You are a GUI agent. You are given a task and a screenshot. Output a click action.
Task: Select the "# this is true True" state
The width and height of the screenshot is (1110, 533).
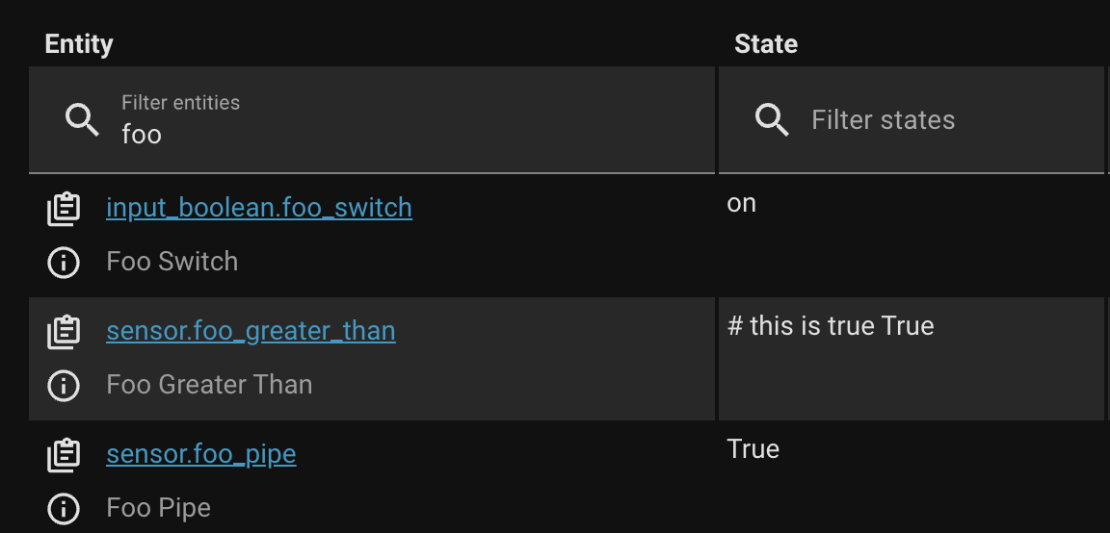point(831,326)
